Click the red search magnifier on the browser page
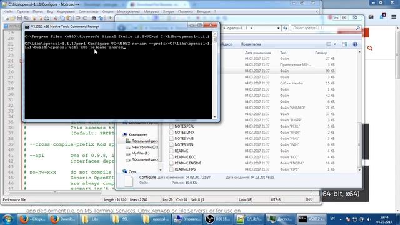This screenshot has width=400, height=225. pyautogui.click(x=370, y=48)
